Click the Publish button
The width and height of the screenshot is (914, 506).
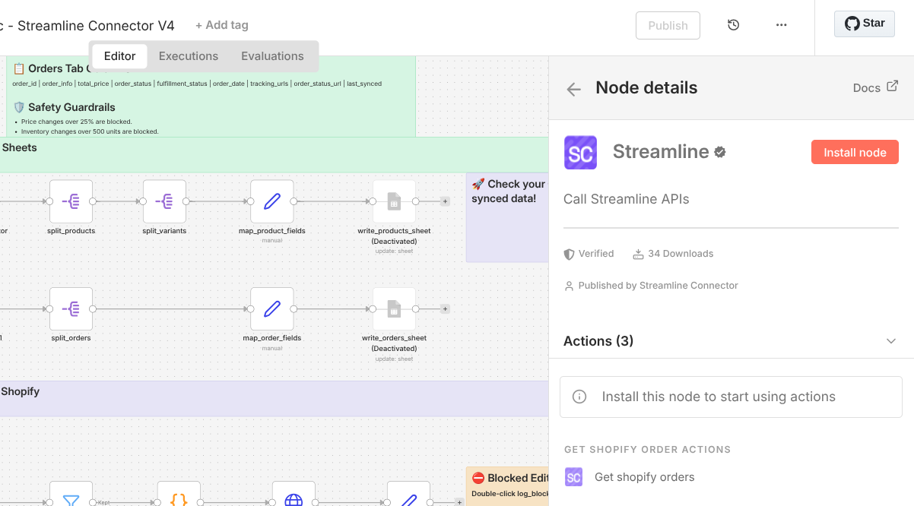tap(668, 24)
